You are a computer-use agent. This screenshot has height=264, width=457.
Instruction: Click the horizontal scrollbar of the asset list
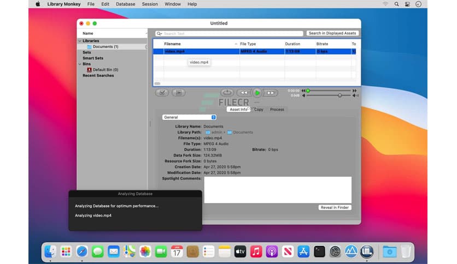(157, 83)
